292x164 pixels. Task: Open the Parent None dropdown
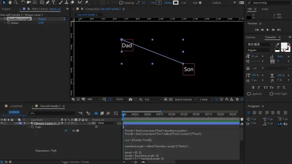click(x=107, y=123)
